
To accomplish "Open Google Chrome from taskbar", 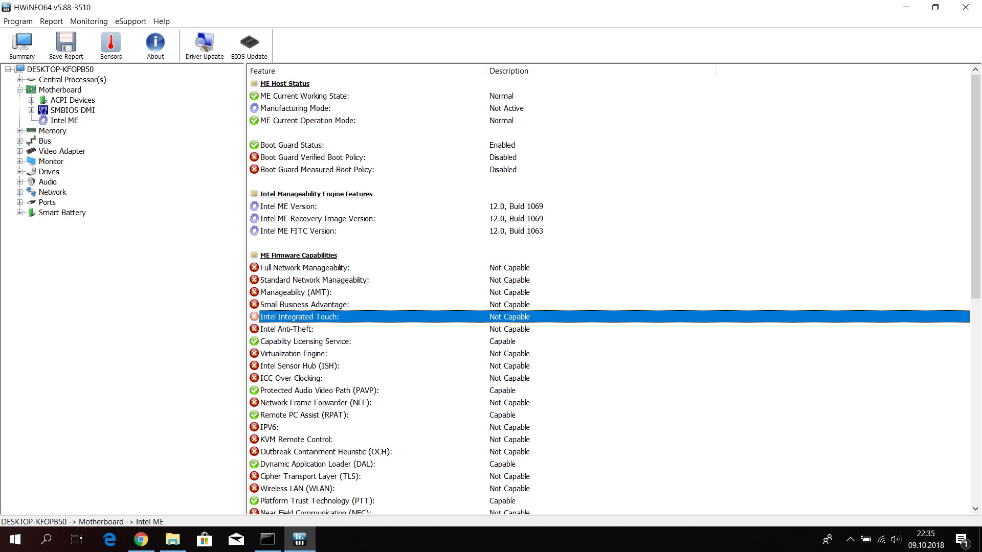I will pos(141,539).
